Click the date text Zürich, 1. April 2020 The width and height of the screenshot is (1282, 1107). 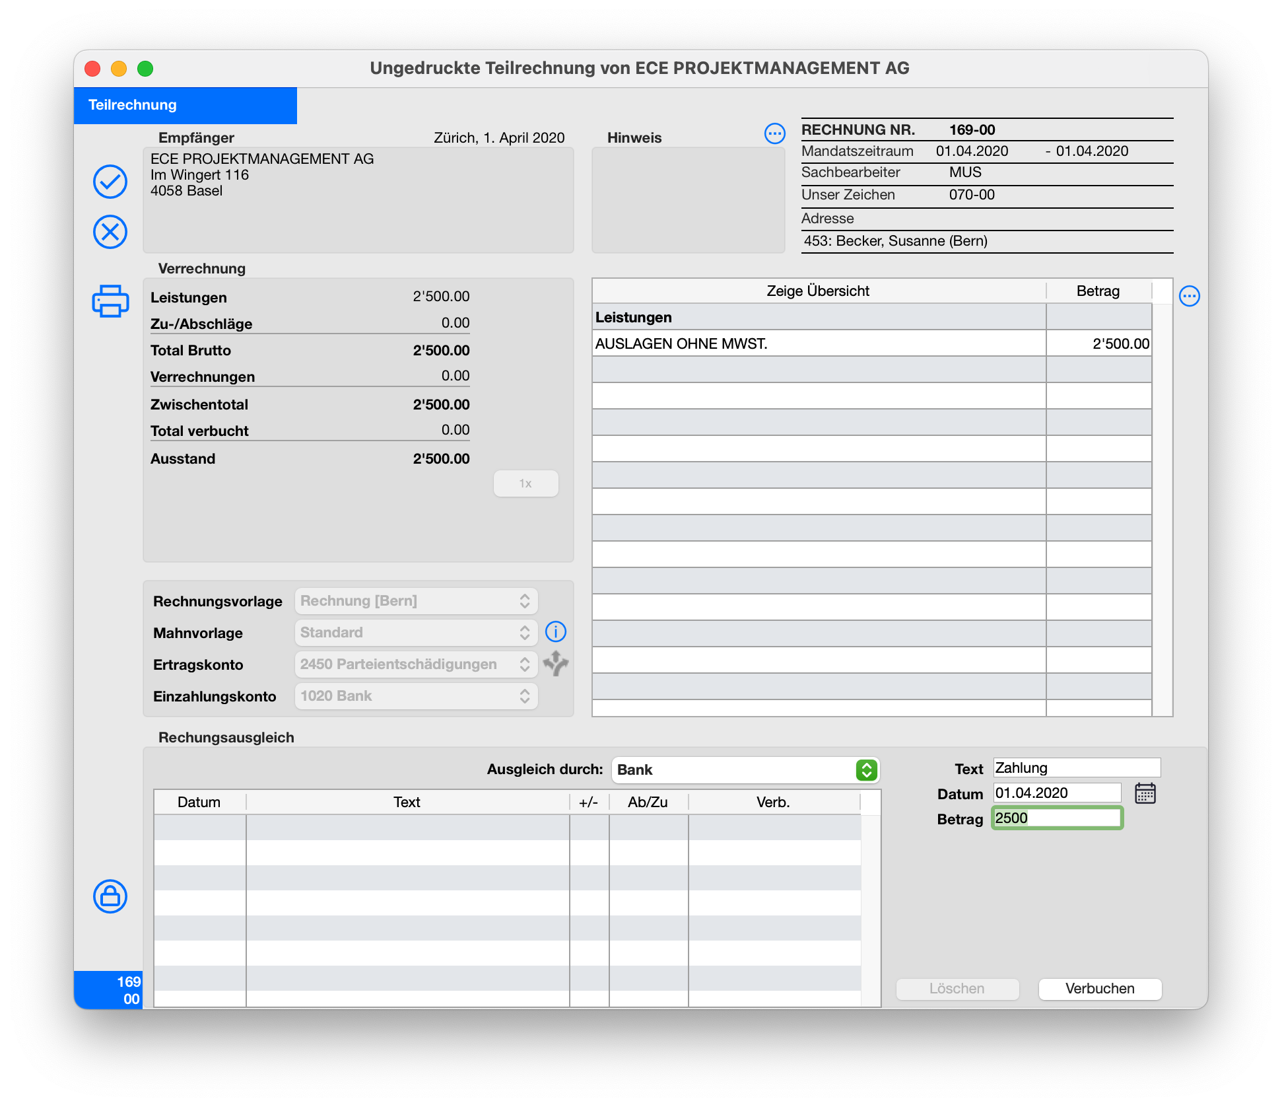click(x=499, y=138)
